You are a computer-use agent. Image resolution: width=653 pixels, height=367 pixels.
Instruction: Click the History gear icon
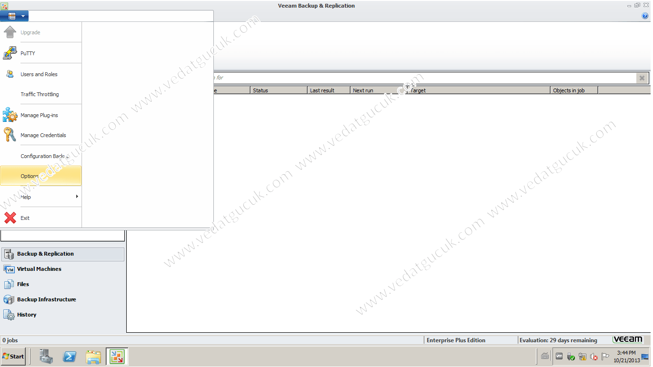(x=9, y=315)
